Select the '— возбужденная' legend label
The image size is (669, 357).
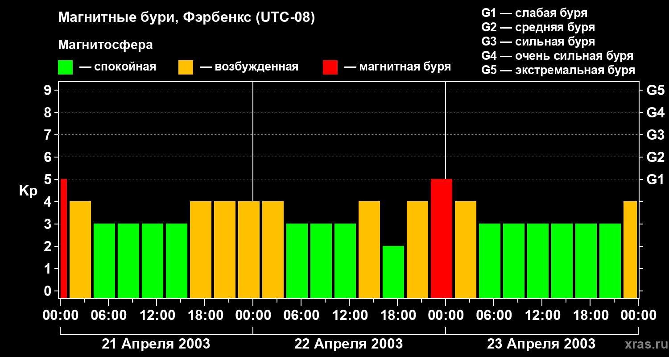coord(249,67)
